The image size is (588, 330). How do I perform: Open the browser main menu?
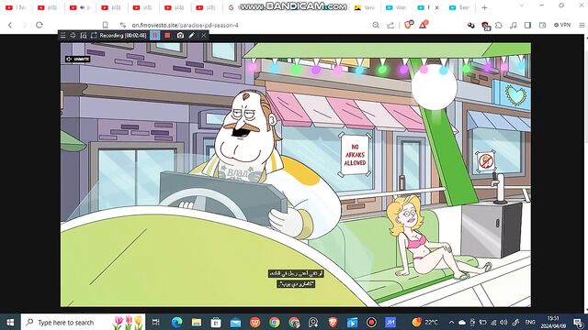click(582, 25)
